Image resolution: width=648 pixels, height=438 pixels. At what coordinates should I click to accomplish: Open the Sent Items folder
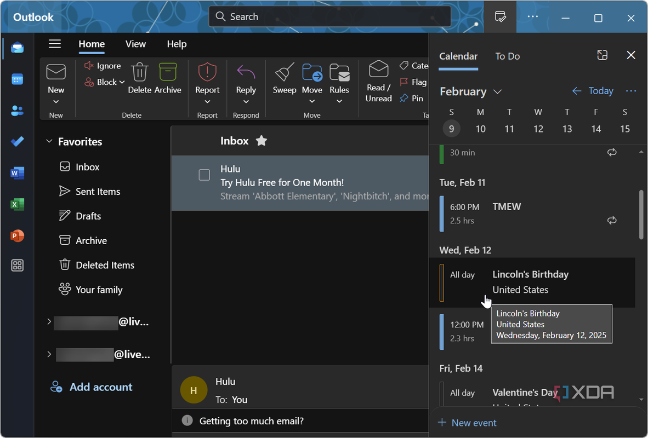click(90, 191)
